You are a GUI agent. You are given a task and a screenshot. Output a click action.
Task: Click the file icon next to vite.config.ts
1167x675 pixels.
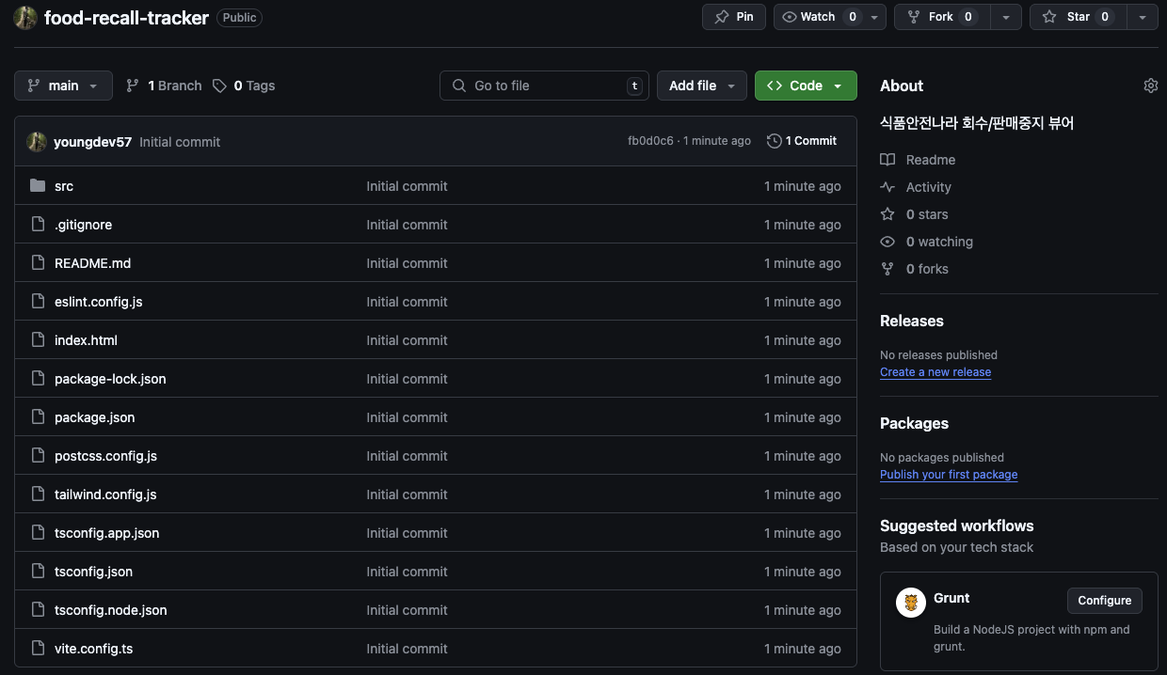[38, 649]
